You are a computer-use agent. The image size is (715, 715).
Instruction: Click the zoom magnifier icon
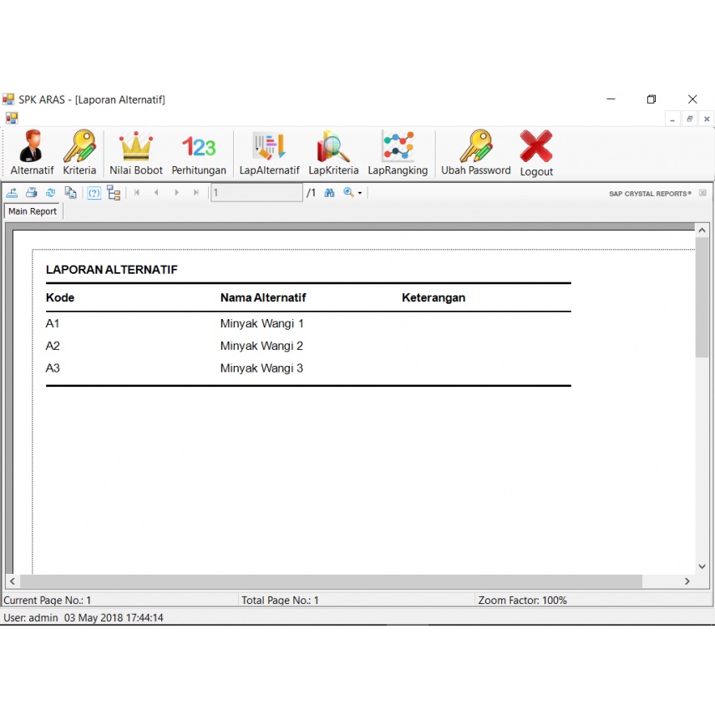[349, 193]
